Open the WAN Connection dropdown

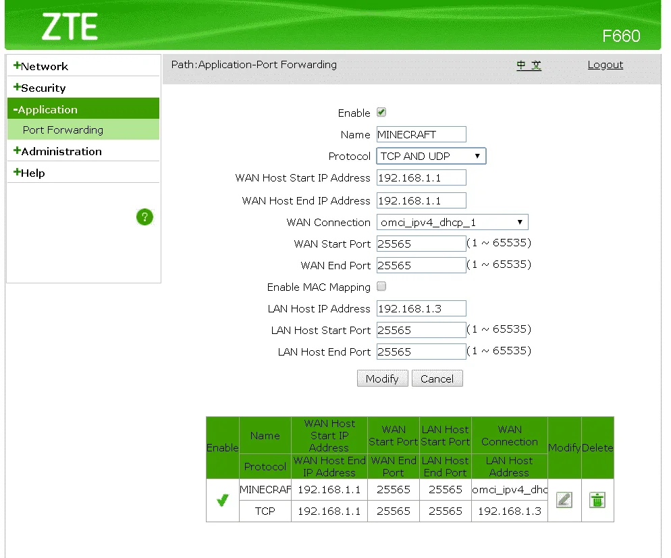[452, 223]
